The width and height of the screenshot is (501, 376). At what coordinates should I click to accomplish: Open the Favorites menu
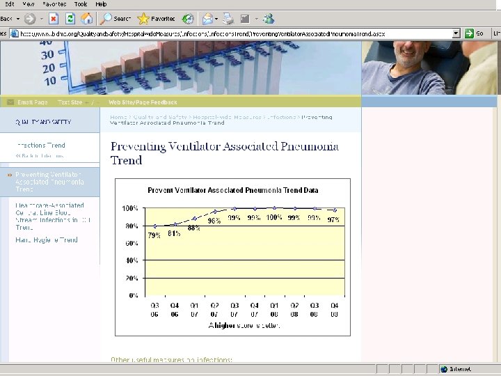point(54,4)
